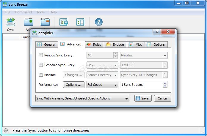Image resolution: width=207 pixels, height=136 pixels.
Task: Click the dialog's question-mark help button
Action: tap(157, 31)
